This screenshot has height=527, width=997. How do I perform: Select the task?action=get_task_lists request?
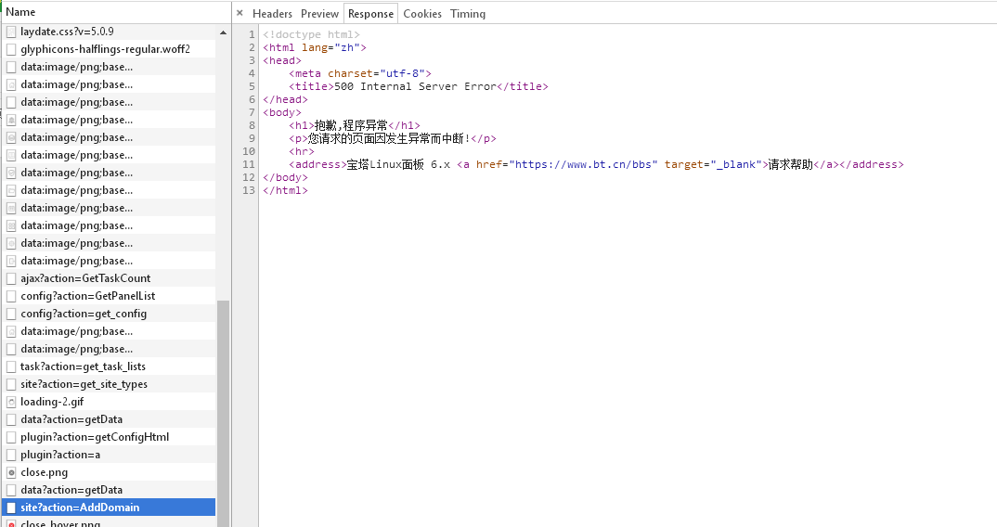click(109, 366)
